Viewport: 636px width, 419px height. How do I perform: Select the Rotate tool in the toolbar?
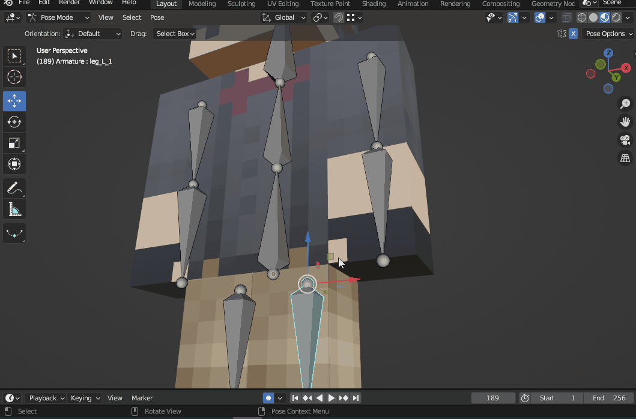click(14, 122)
